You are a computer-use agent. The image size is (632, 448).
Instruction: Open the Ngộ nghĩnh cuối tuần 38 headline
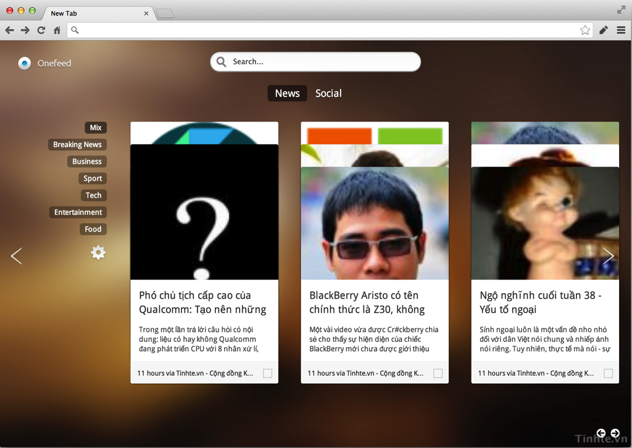pyautogui.click(x=541, y=302)
